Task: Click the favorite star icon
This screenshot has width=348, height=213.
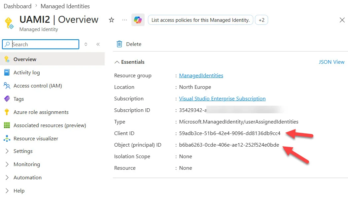Action: [111, 20]
